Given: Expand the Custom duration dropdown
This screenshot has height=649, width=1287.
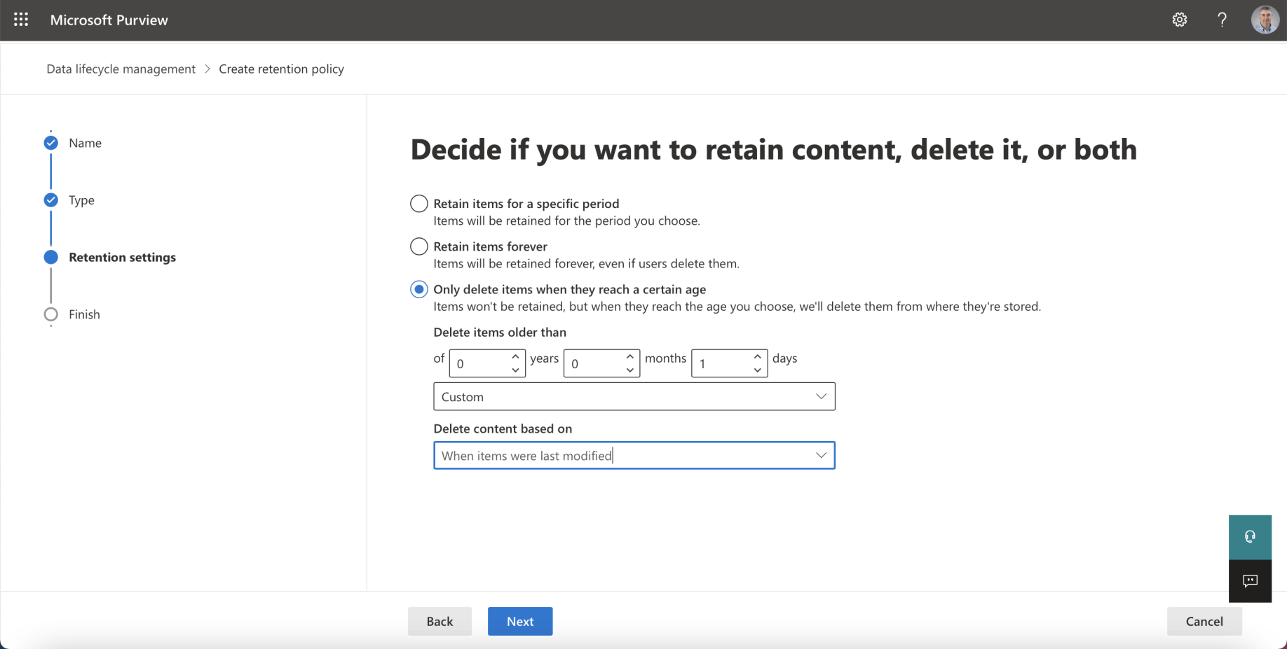Looking at the screenshot, I should tap(634, 396).
